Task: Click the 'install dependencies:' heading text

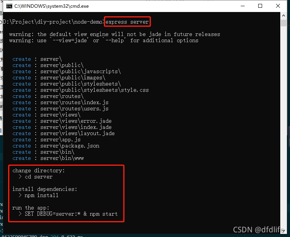Action: (45, 189)
